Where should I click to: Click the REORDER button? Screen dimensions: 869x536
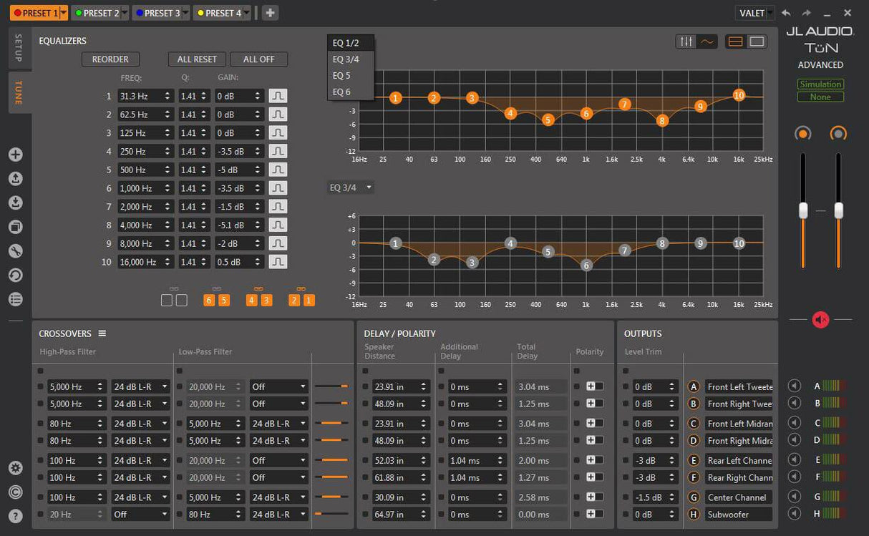tap(110, 59)
